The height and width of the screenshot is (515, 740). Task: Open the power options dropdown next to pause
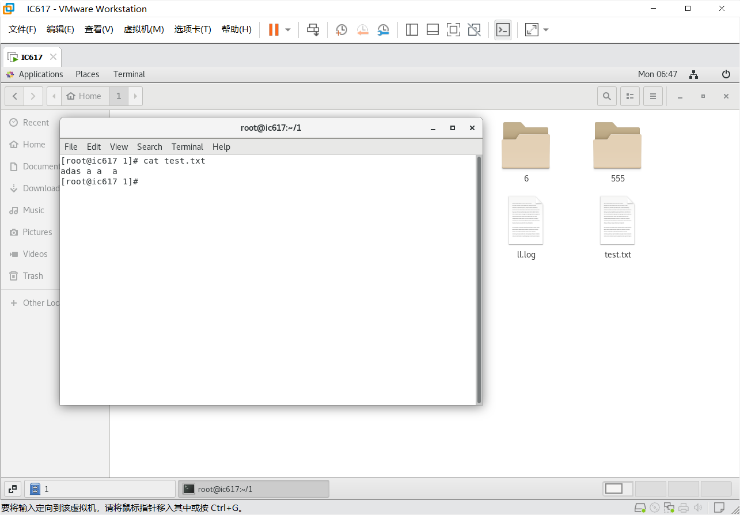point(288,29)
